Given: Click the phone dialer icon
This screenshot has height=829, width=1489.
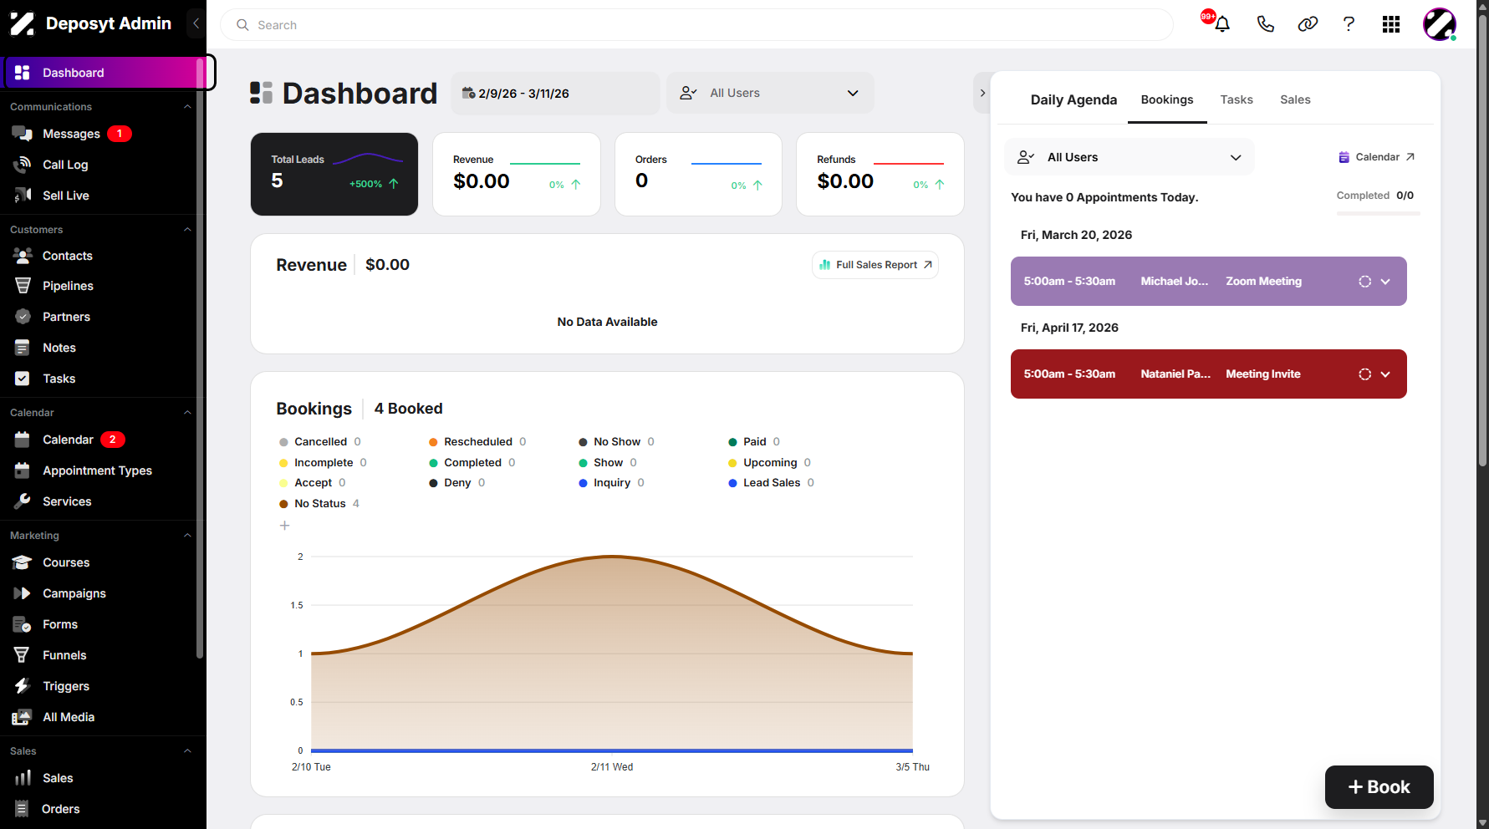Looking at the screenshot, I should 1265,24.
